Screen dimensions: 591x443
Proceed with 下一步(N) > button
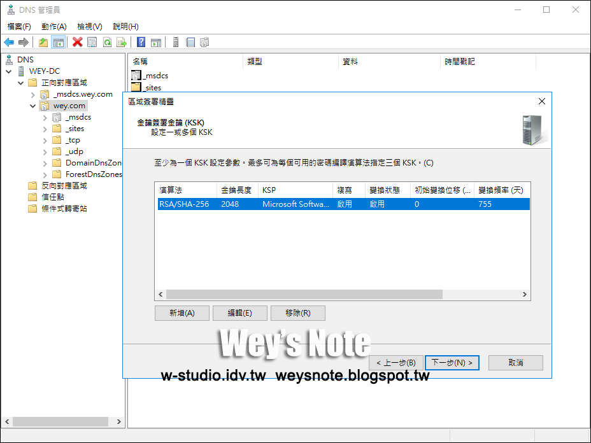click(x=452, y=363)
